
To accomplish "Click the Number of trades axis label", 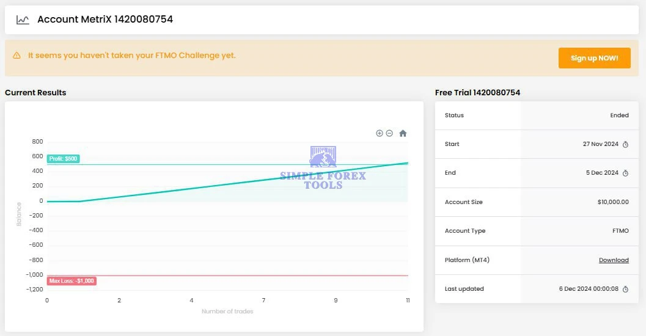I will pyautogui.click(x=227, y=312).
